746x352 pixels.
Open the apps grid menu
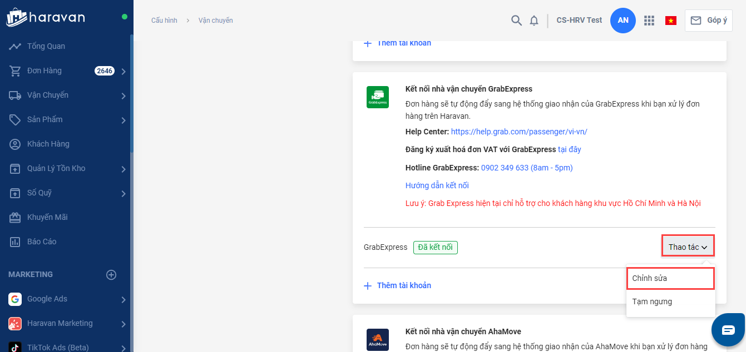tap(649, 21)
